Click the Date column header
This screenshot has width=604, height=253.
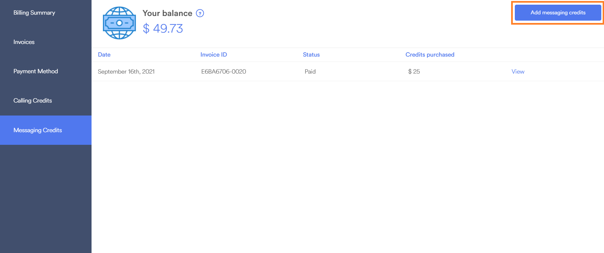[x=104, y=55]
